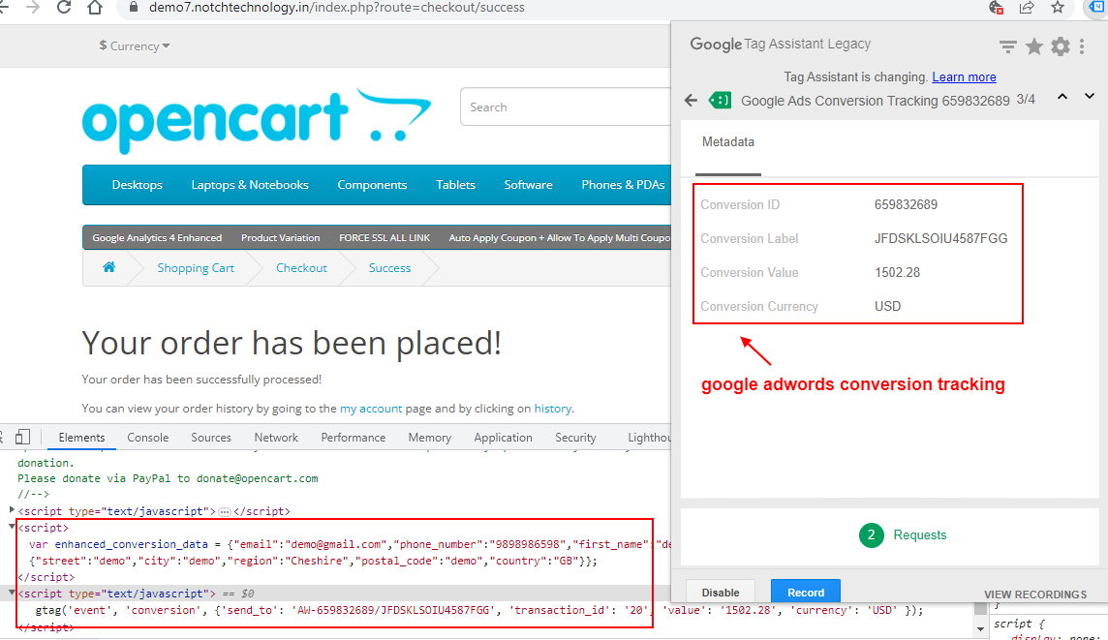Open the Metadata tab
1108x640 pixels.
[x=727, y=142]
